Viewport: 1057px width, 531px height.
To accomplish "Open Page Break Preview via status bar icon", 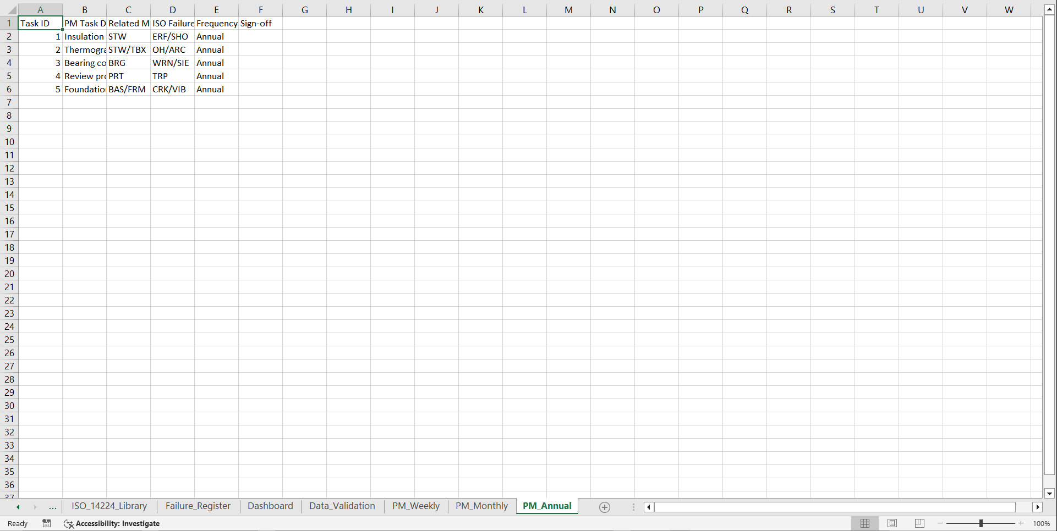I will pyautogui.click(x=918, y=523).
